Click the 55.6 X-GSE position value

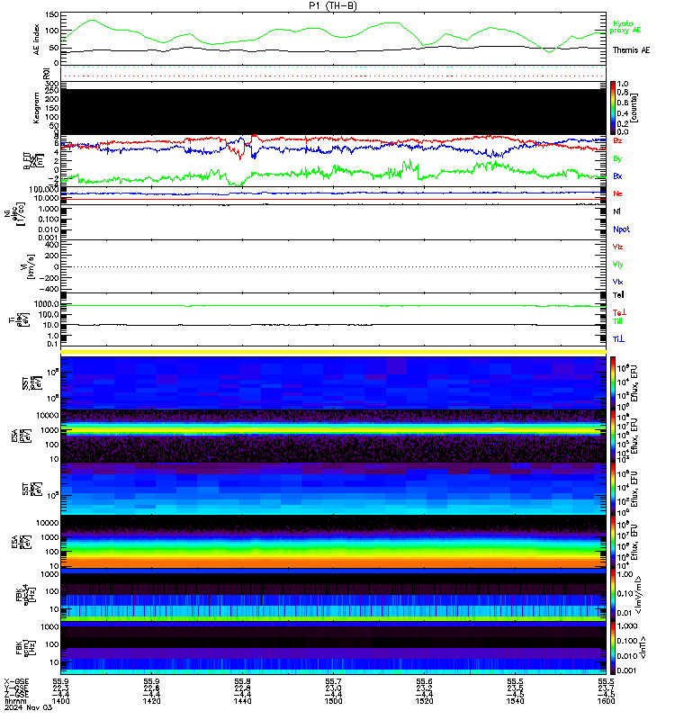(424, 681)
